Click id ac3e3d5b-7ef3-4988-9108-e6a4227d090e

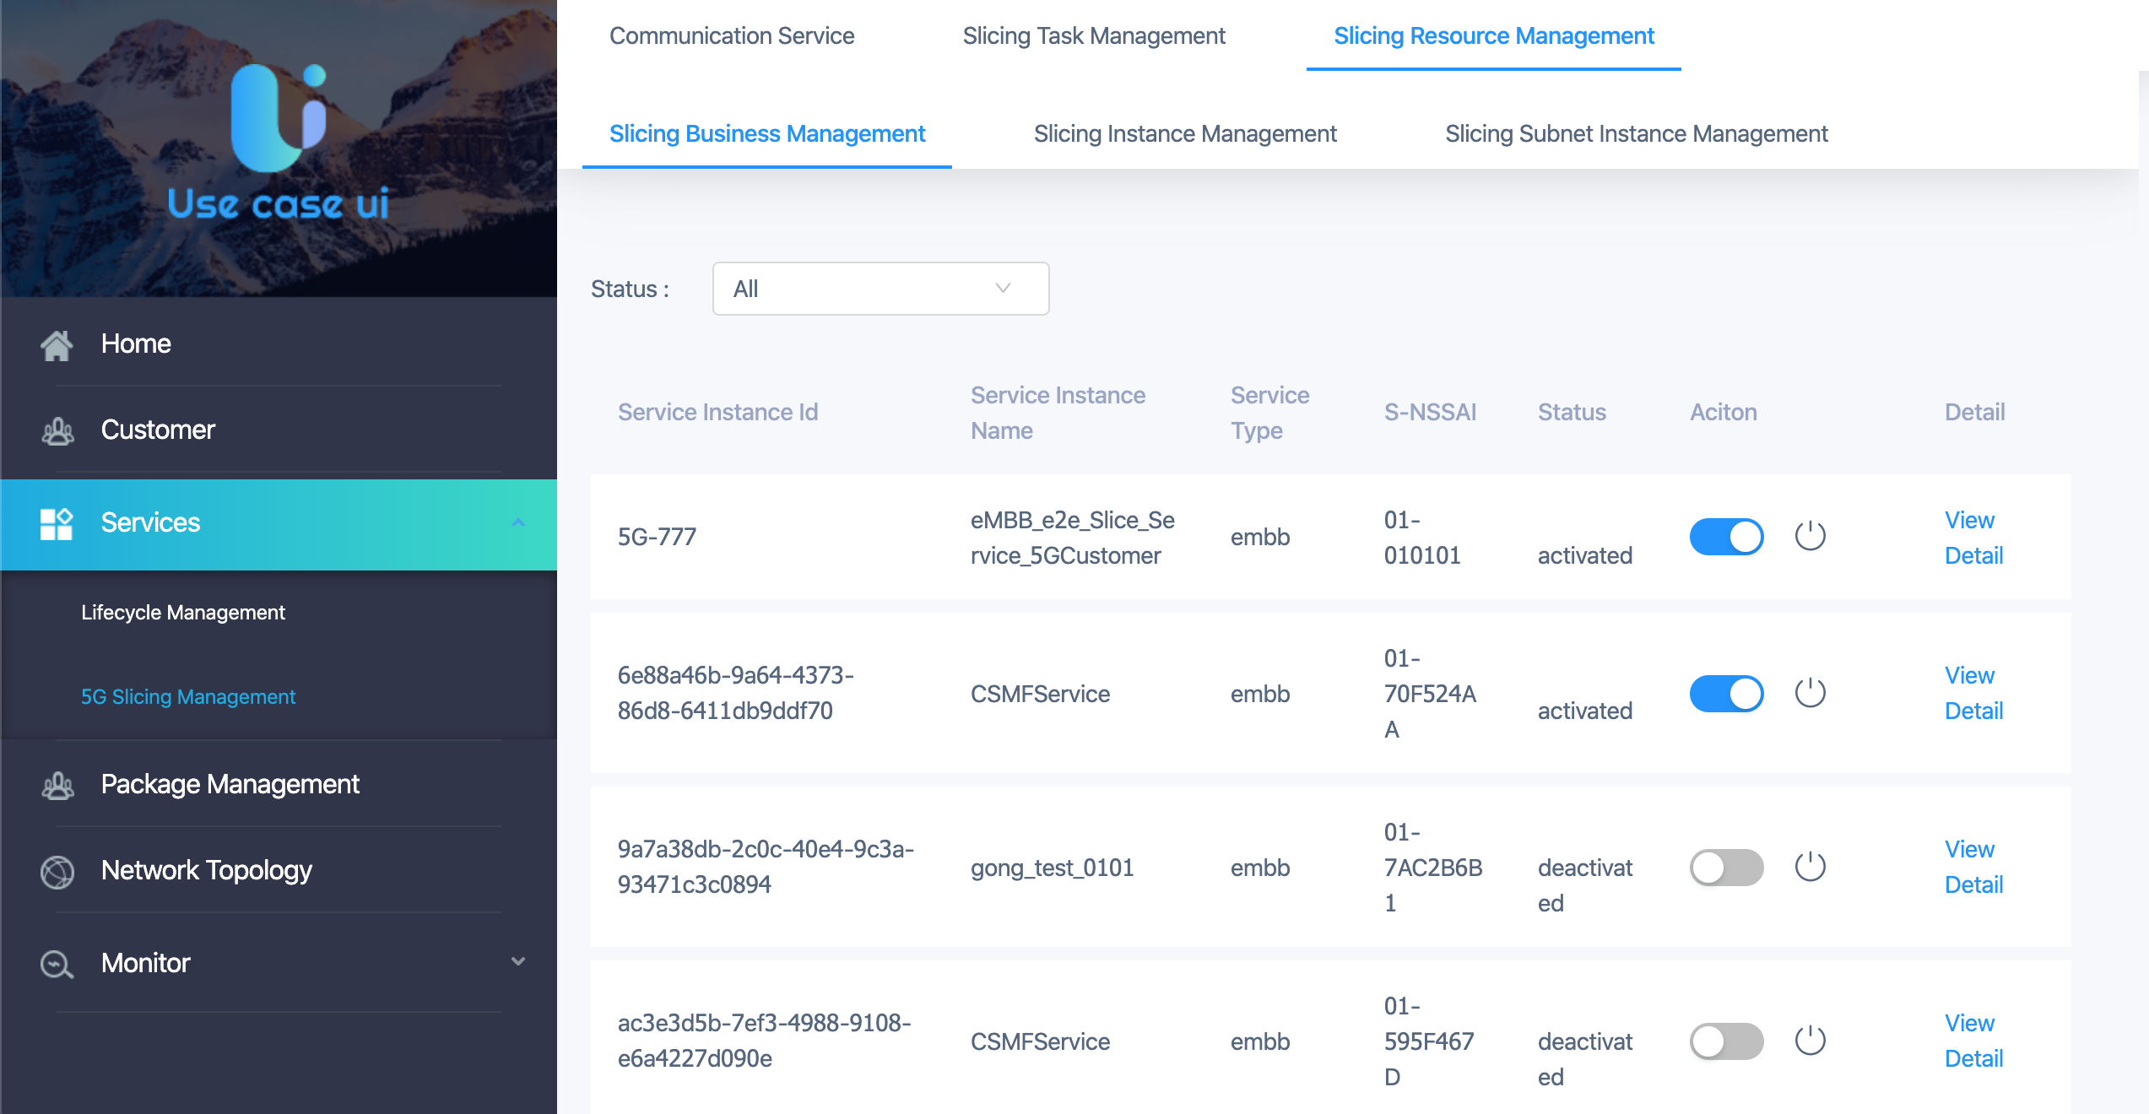pyautogui.click(x=764, y=1041)
